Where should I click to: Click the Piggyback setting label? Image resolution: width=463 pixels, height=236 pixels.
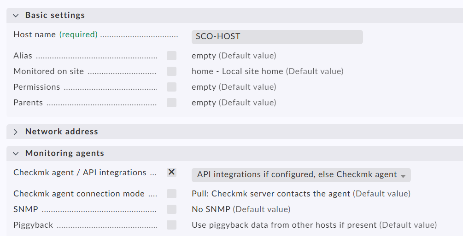pyautogui.click(x=33, y=225)
